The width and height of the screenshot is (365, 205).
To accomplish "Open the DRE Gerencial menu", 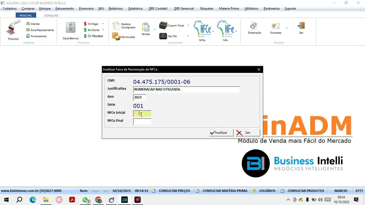I will pyautogui.click(x=184, y=9).
